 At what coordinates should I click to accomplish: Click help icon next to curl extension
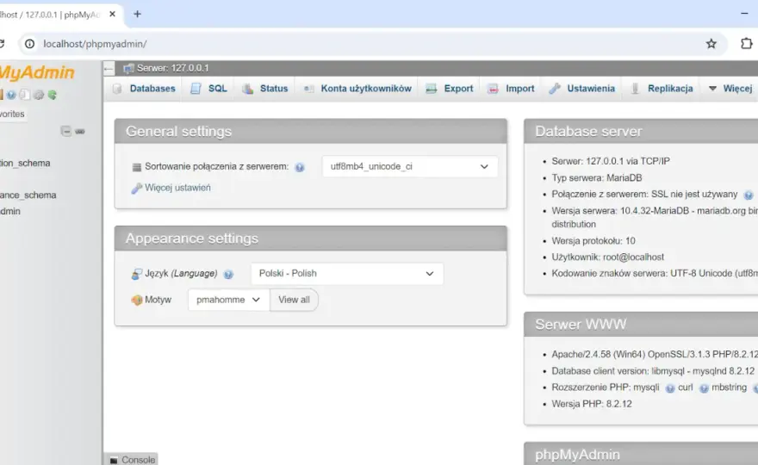tap(704, 388)
